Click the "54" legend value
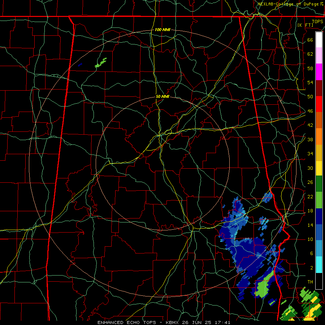The height and width of the screenshot is (325, 325). click(x=310, y=82)
